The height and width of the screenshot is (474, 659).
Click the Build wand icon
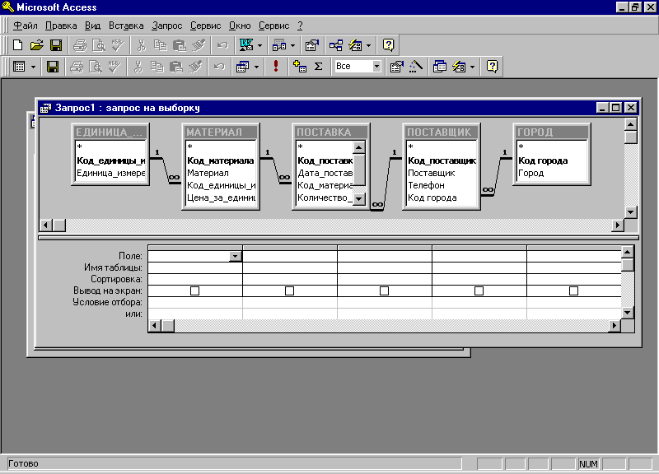click(415, 67)
